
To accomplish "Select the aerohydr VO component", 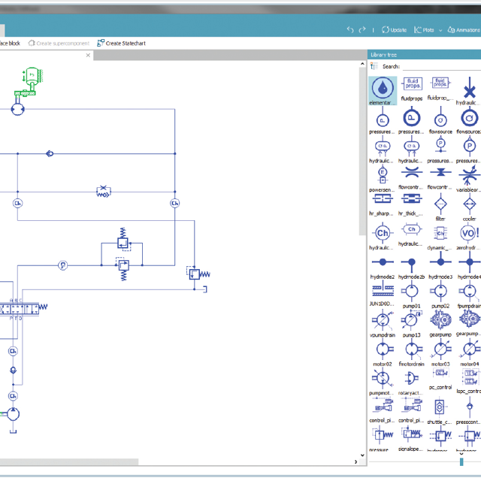I will pos(469,233).
